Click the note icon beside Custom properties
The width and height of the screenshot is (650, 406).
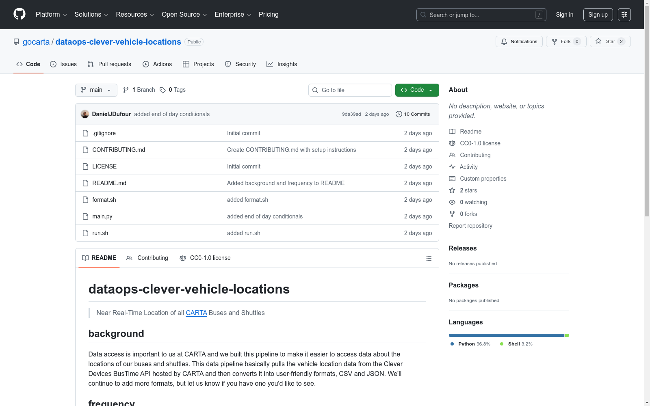point(452,179)
